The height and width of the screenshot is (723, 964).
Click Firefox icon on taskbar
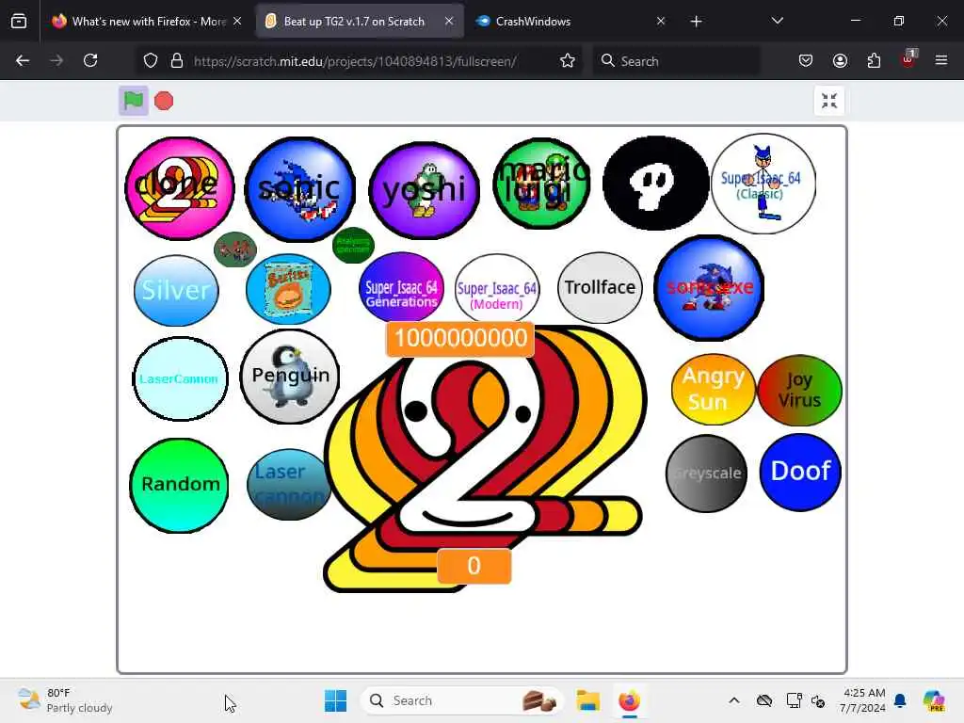pyautogui.click(x=629, y=700)
